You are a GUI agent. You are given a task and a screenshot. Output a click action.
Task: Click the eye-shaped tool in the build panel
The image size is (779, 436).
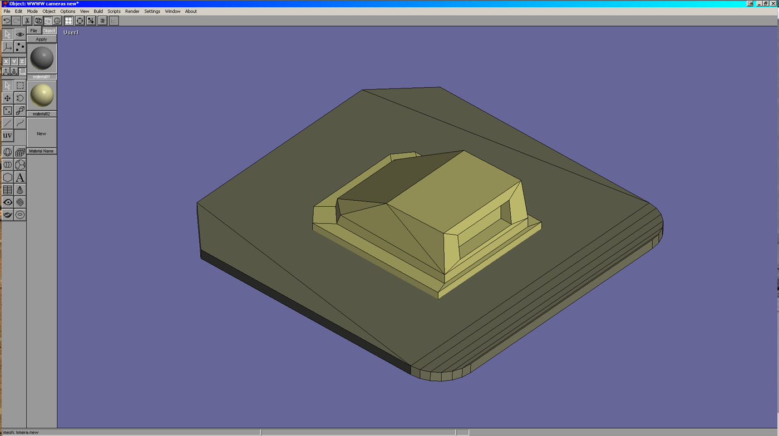coord(7,202)
